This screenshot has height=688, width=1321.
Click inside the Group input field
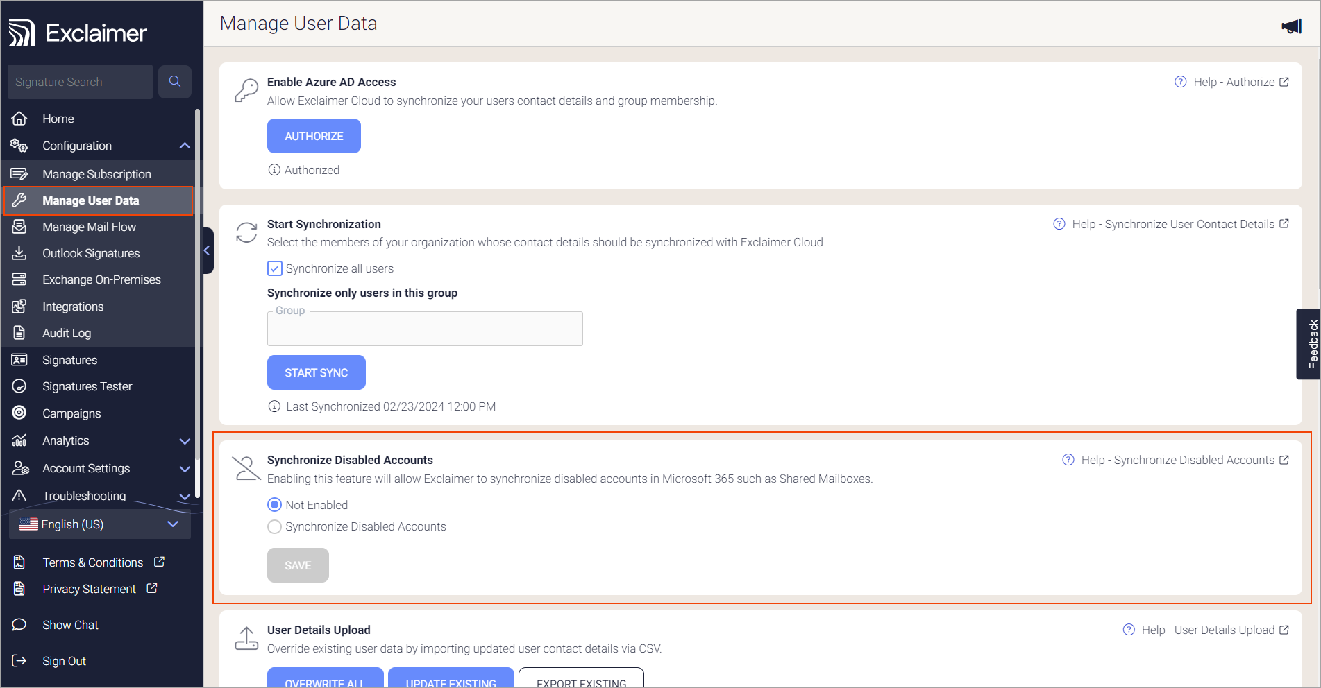point(424,329)
